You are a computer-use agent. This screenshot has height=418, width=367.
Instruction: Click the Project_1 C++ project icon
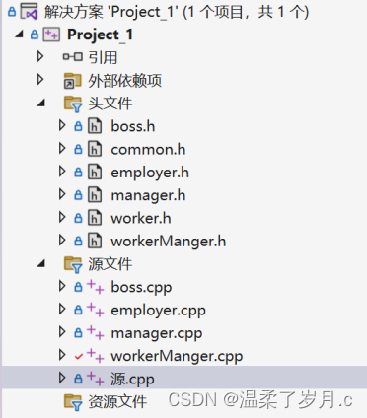(51, 35)
